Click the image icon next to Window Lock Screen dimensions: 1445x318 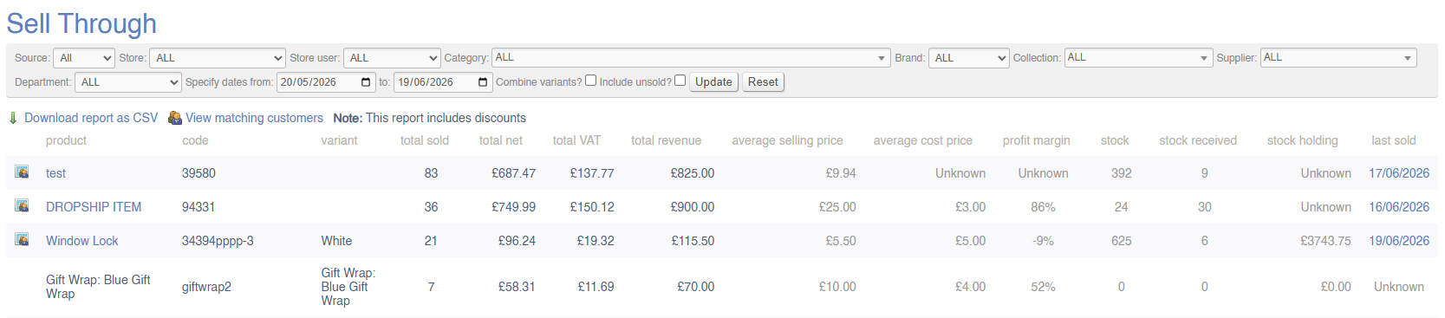[22, 239]
